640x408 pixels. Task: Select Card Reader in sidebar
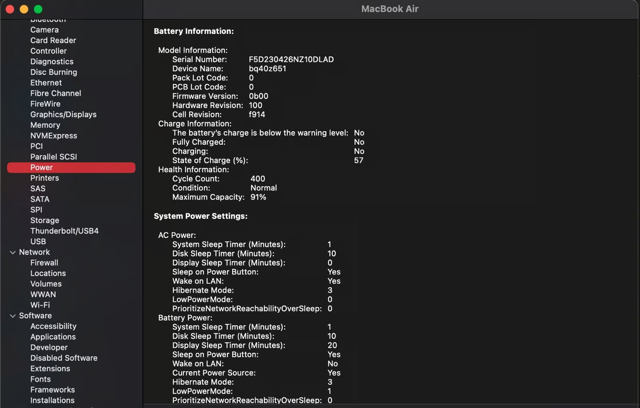tap(53, 40)
